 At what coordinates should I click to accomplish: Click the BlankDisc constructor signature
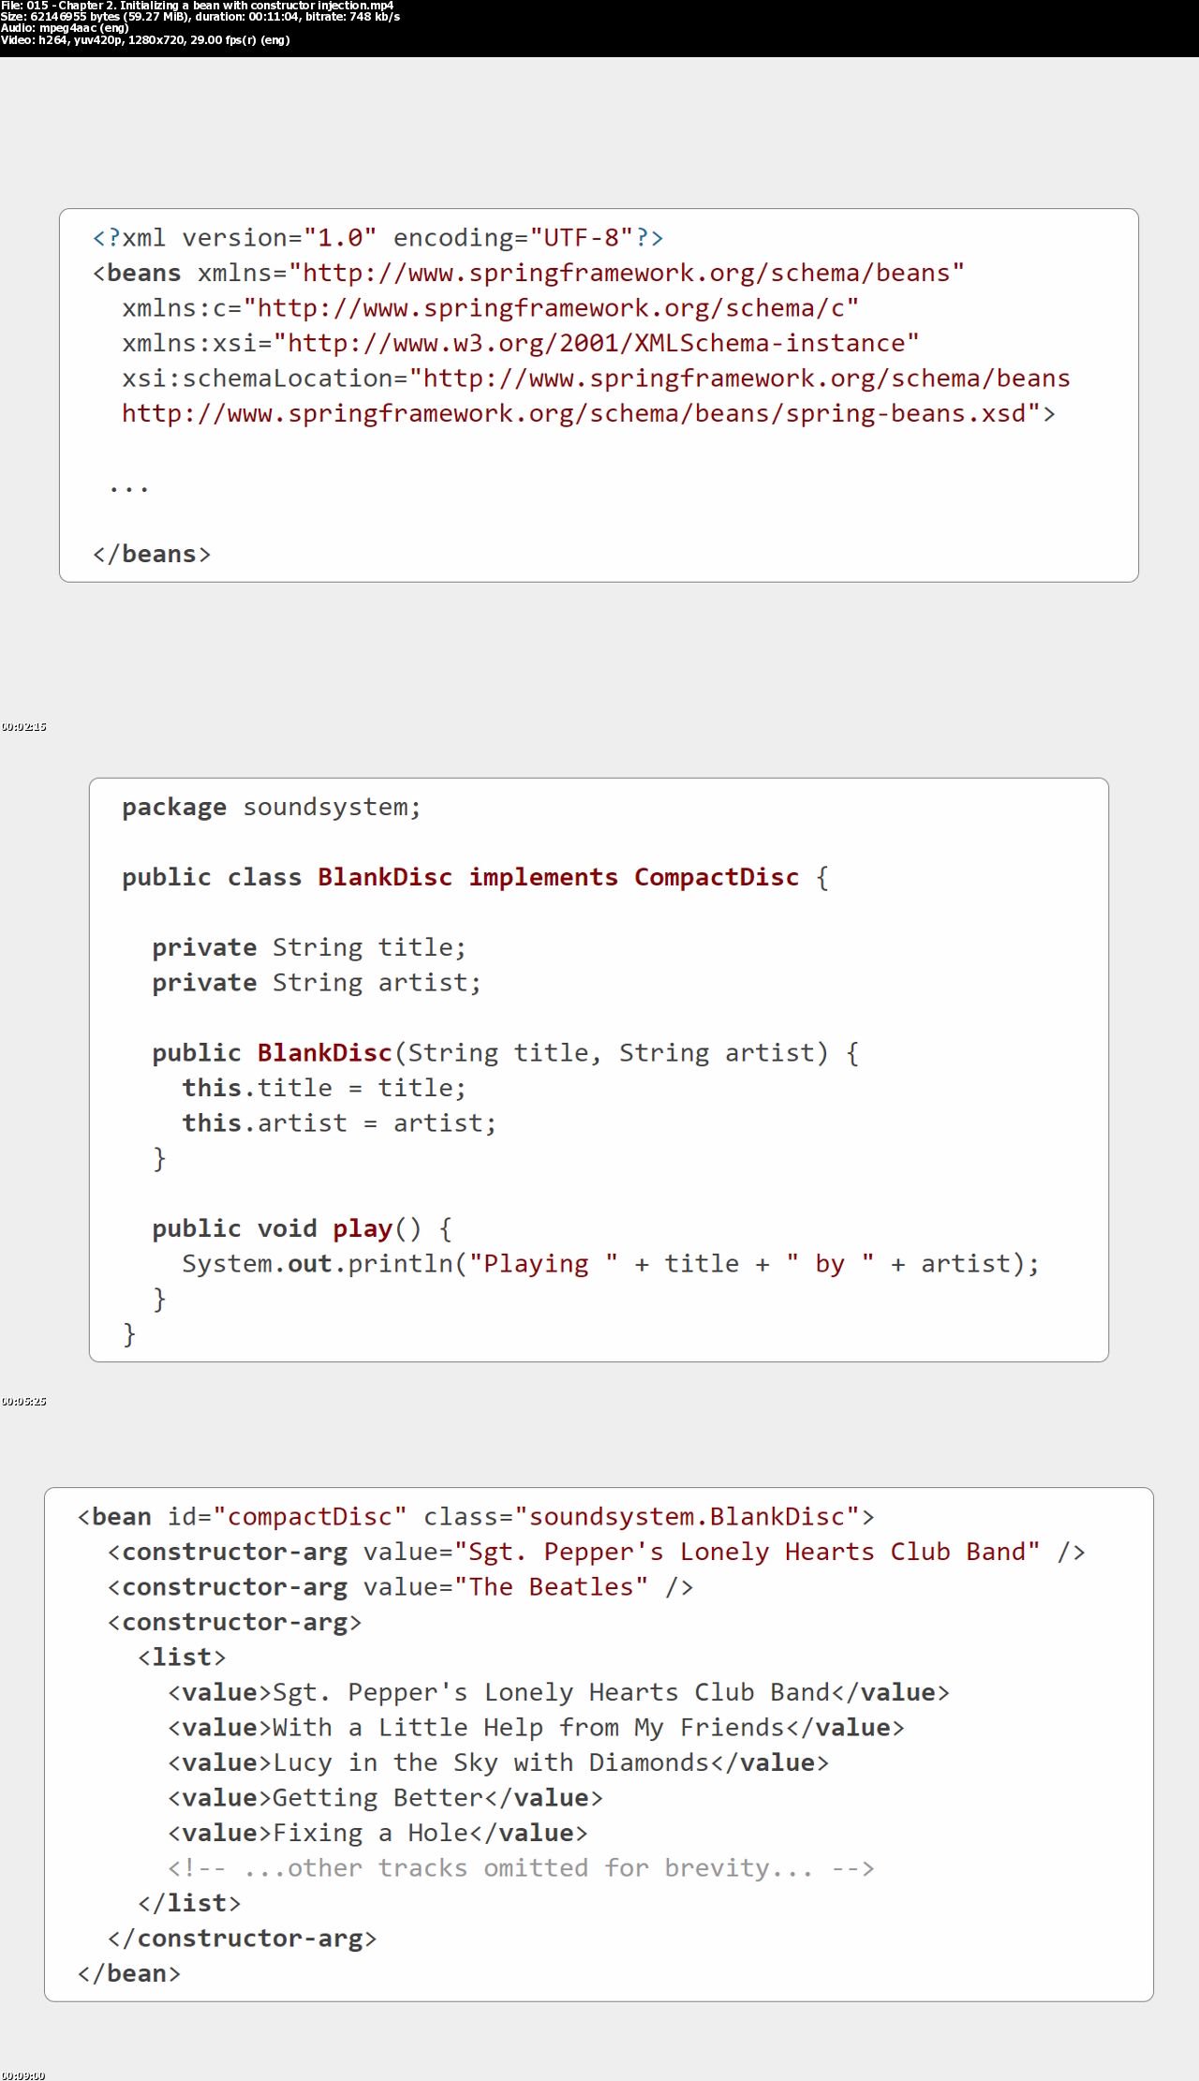[x=506, y=1052]
